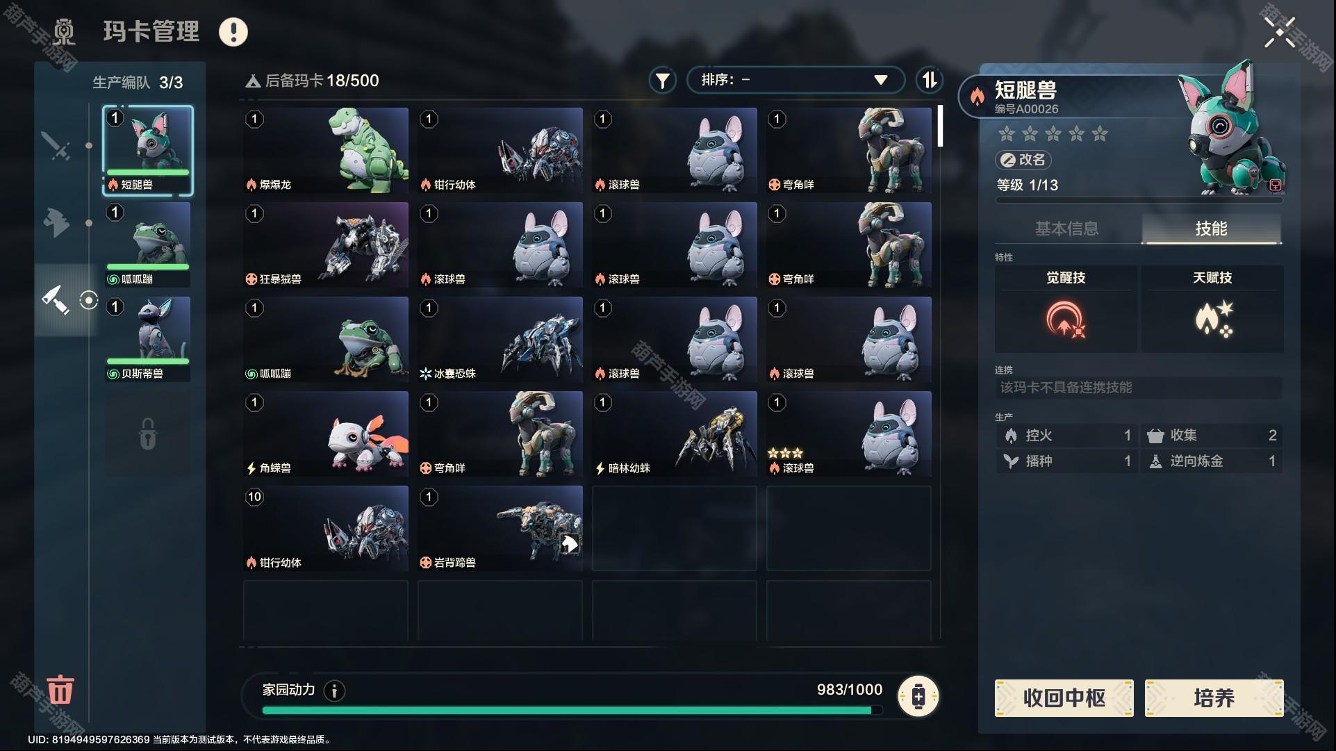Click the card list scrollbar

click(940, 126)
